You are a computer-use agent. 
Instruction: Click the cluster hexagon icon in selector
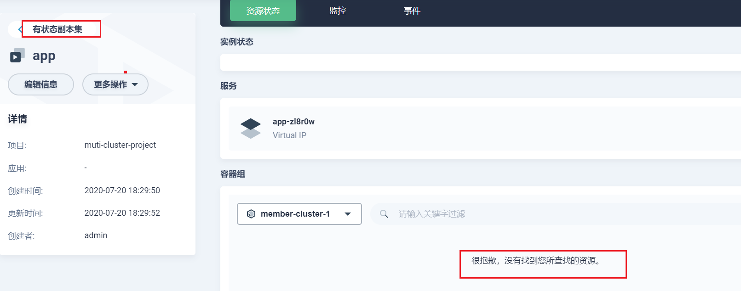click(251, 214)
